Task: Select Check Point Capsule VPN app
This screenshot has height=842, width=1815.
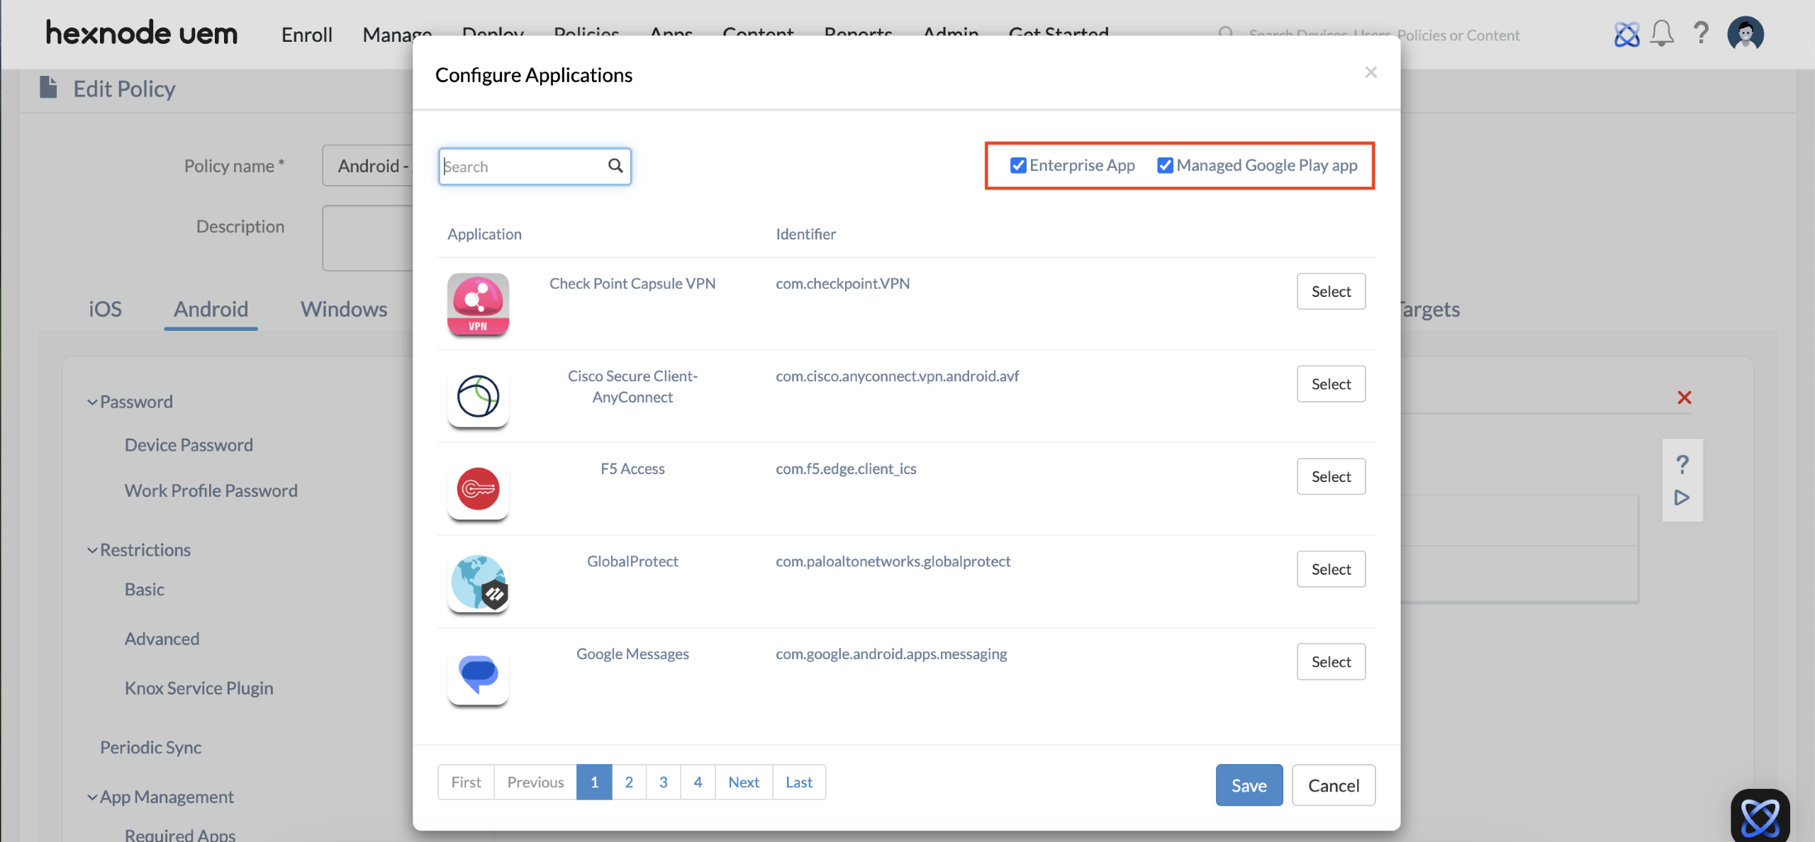Action: point(1331,291)
